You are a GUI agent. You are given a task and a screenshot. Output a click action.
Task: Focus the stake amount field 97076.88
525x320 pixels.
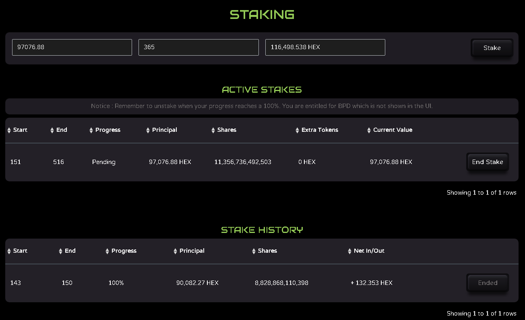tap(72, 47)
